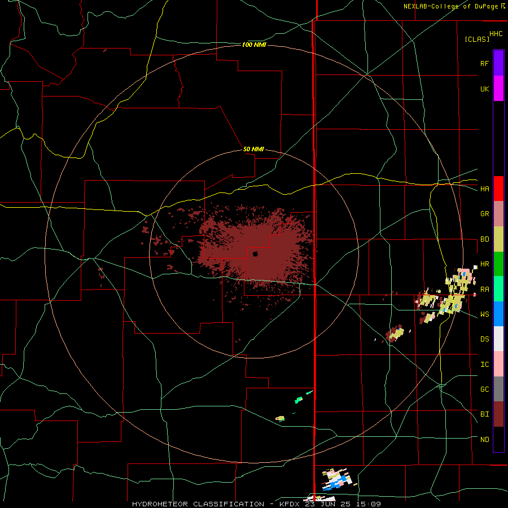Click the ND black legend swatch

coord(498,439)
